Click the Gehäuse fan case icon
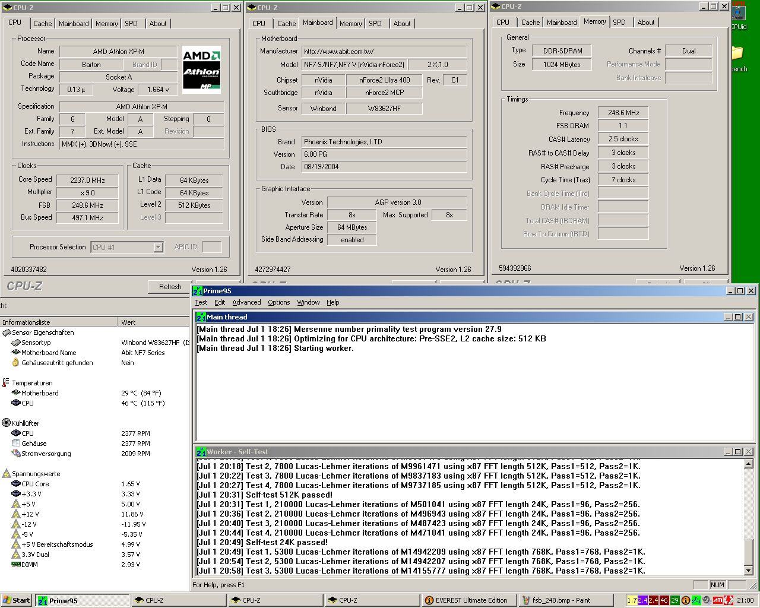Viewport: 760px width, 608px height. (x=16, y=444)
